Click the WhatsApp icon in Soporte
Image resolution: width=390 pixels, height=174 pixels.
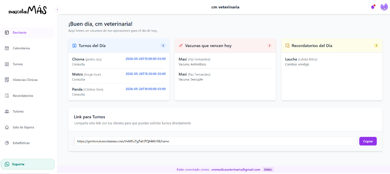coord(7,164)
